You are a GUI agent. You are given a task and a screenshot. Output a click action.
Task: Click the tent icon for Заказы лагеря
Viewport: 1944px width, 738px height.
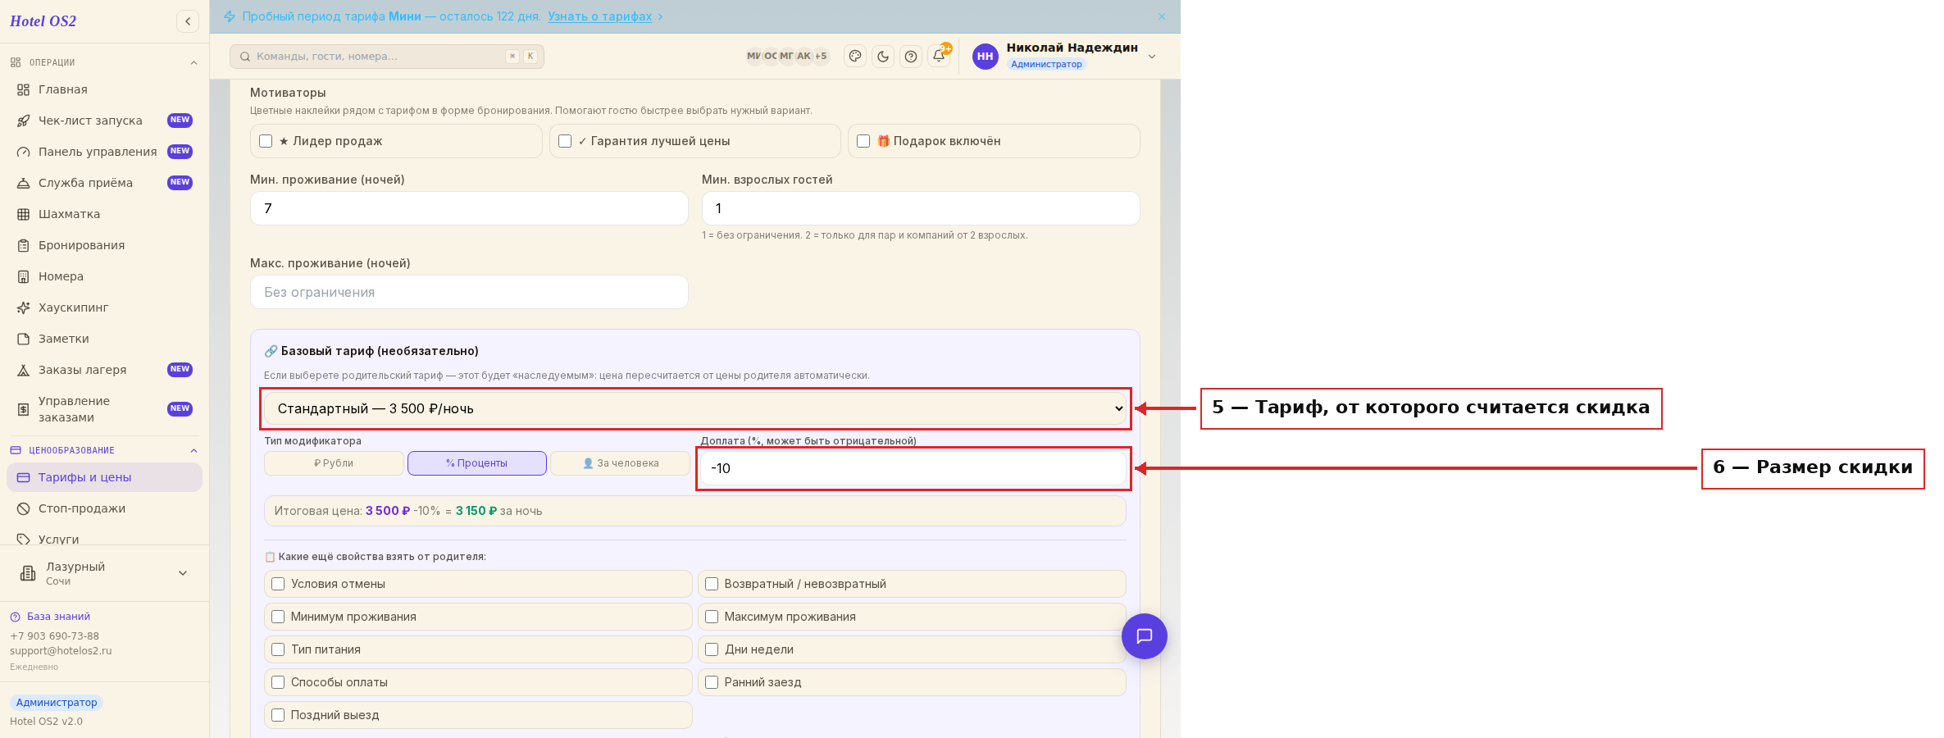click(23, 370)
